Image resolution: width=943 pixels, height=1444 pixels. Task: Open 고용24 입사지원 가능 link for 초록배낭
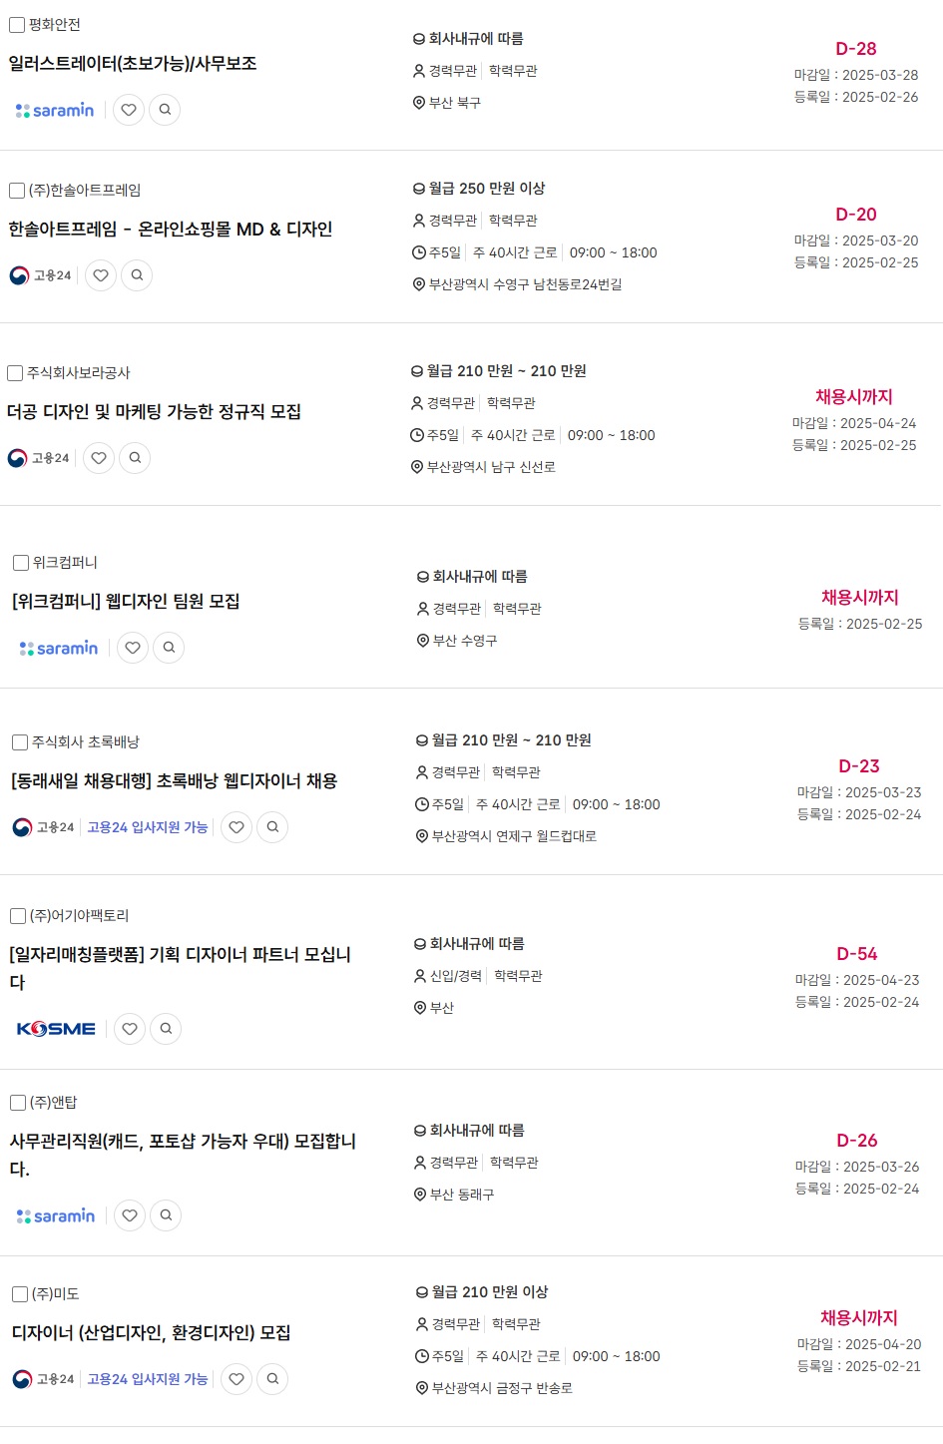(x=148, y=827)
